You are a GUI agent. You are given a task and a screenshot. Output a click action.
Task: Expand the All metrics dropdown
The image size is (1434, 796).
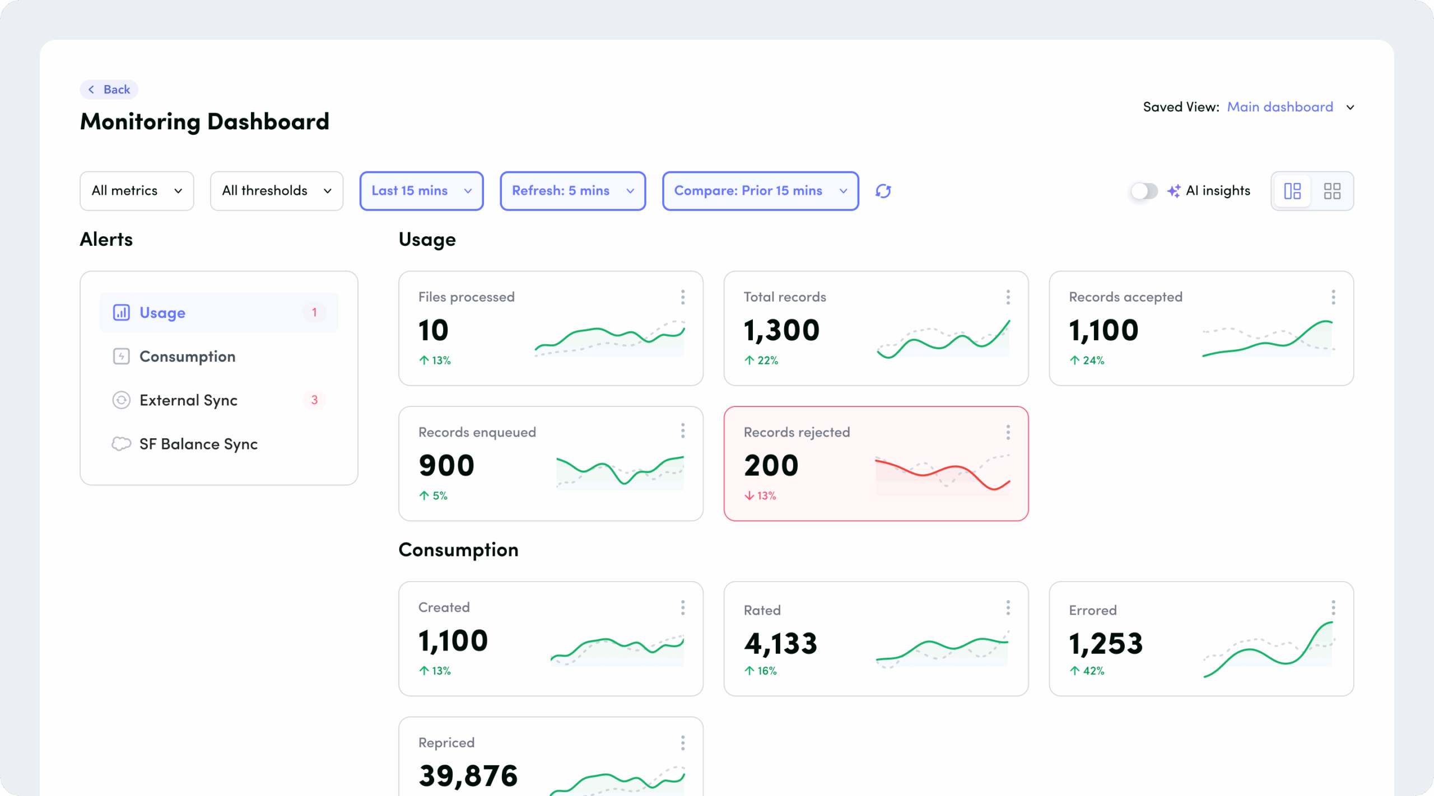[x=137, y=191]
